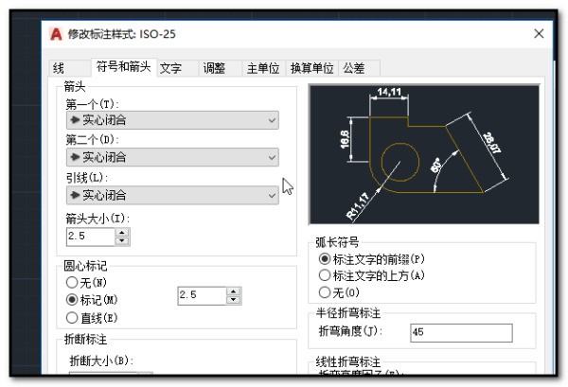
Task: Switch to the 线 tab
Action: (x=59, y=68)
